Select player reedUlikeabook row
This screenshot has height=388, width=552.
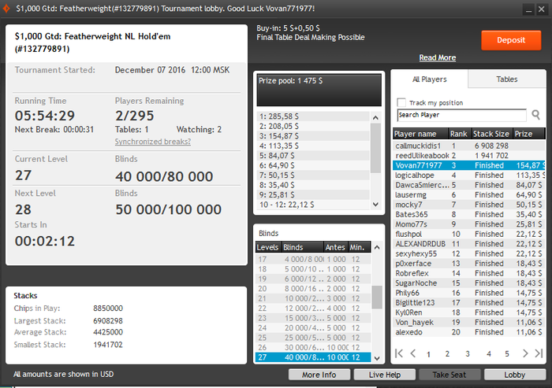tap(469, 155)
